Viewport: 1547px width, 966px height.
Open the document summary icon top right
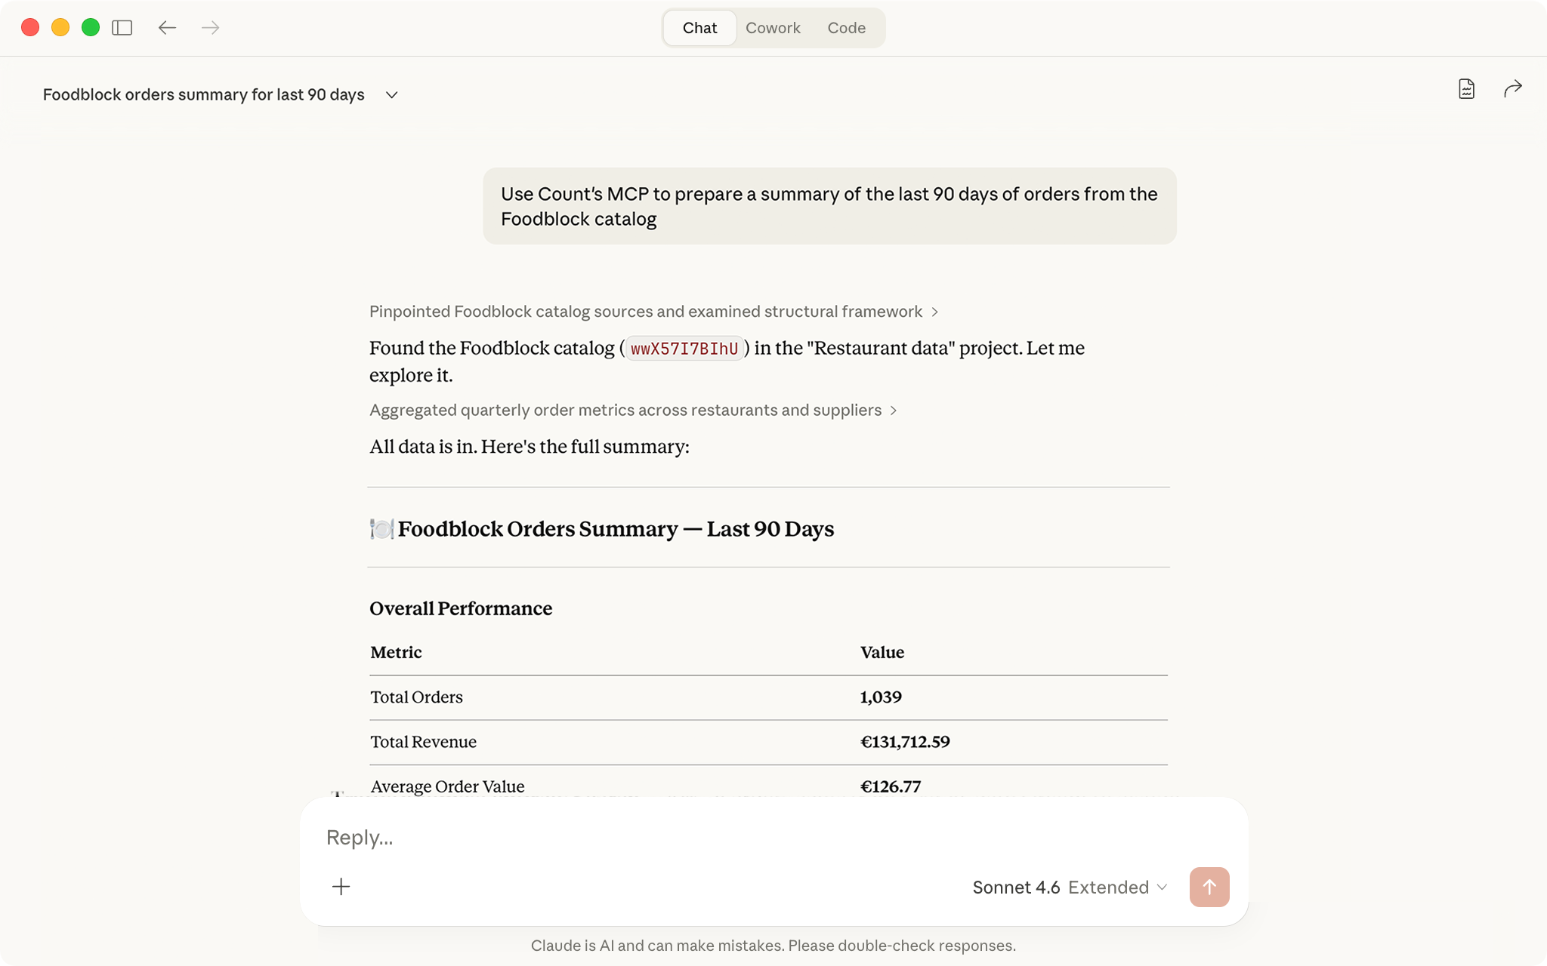[1465, 88]
